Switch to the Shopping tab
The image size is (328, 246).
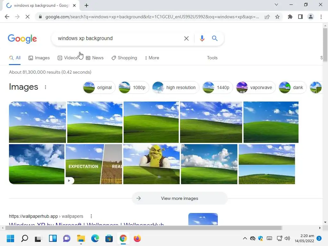click(x=124, y=58)
